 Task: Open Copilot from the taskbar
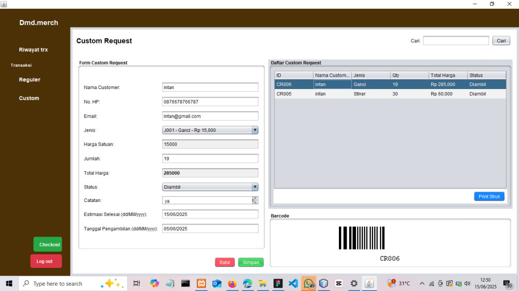click(154, 283)
